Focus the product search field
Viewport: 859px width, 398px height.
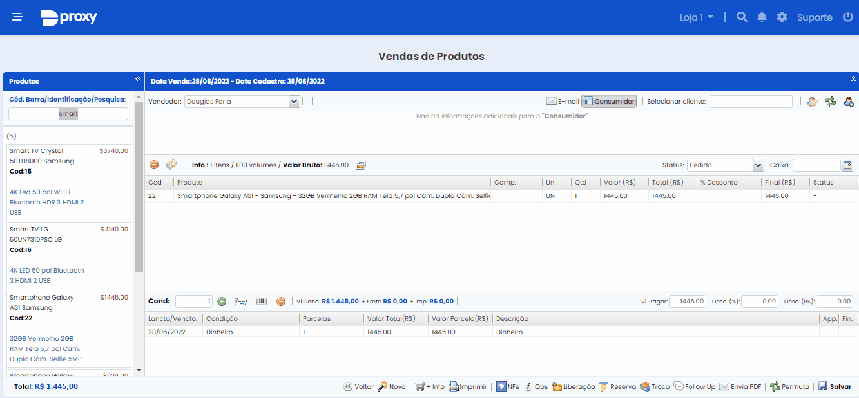(68, 114)
